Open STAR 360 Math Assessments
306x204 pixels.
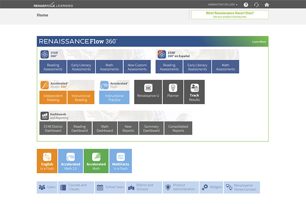[109, 67]
